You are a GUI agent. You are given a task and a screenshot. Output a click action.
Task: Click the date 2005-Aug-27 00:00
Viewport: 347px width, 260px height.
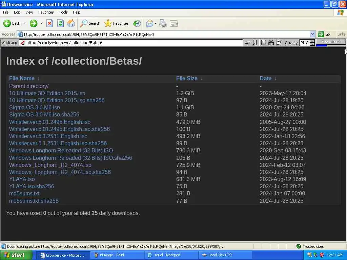283,122
